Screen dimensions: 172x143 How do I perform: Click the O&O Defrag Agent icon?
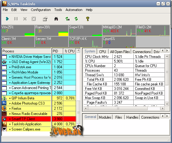(4, 62)
